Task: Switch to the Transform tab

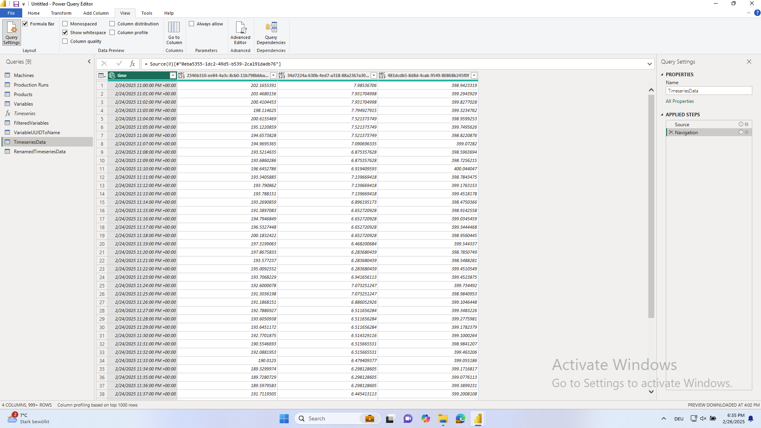Action: coord(61,13)
